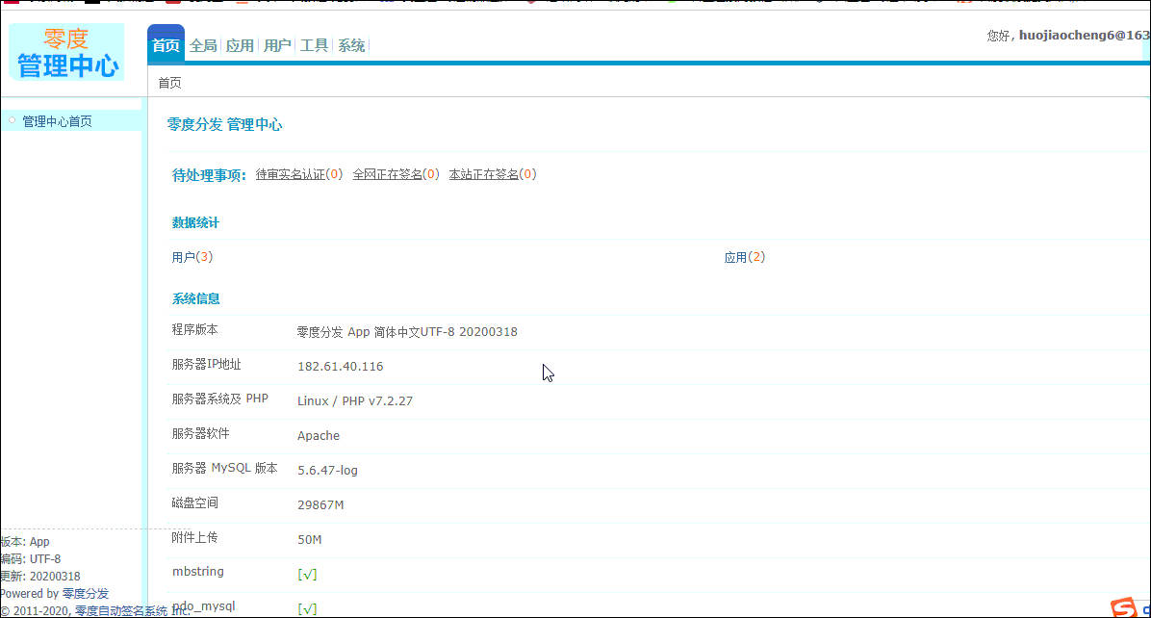Click the MySQL version 5.6.47-log value

pyautogui.click(x=327, y=470)
